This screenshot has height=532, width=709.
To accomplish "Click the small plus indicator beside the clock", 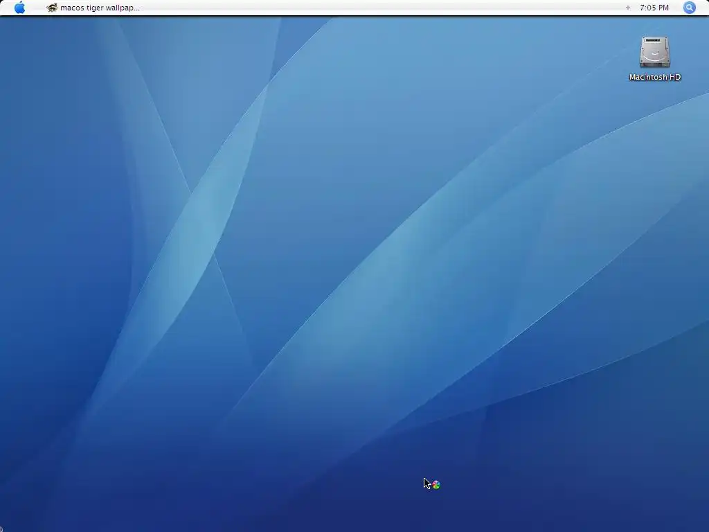I will (x=627, y=8).
